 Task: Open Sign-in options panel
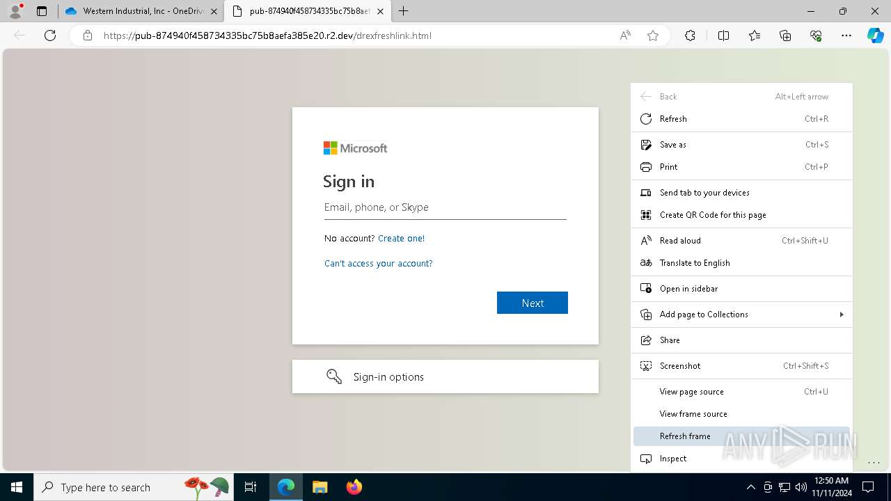pos(445,376)
